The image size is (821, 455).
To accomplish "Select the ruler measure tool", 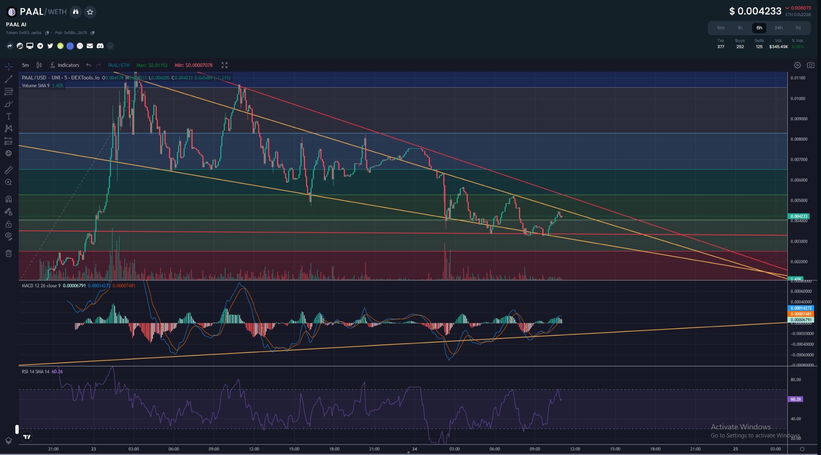I will 8,170.
